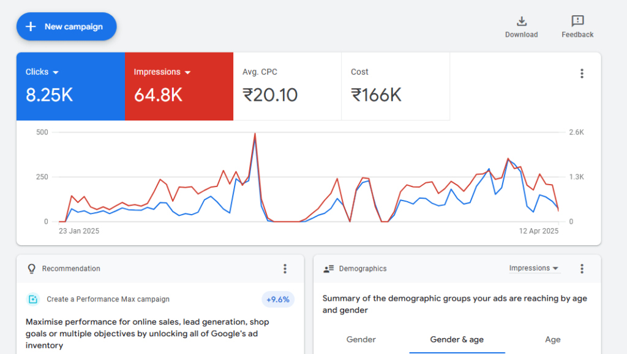Image resolution: width=627 pixels, height=354 pixels.
Task: Click the Download icon
Action: pyautogui.click(x=521, y=21)
